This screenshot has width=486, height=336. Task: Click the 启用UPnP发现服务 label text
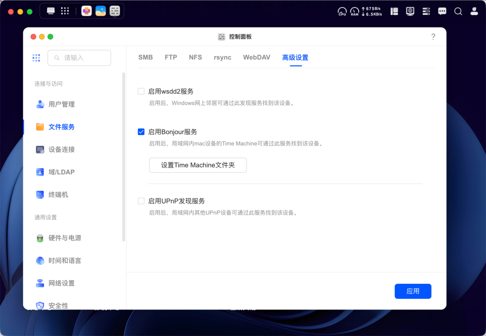(x=176, y=201)
